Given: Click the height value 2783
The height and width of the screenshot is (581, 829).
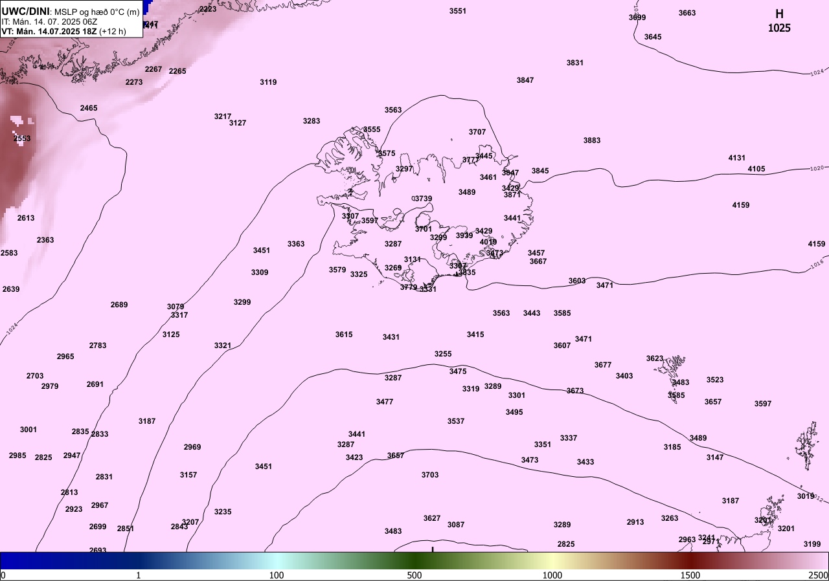Looking at the screenshot, I should click(98, 345).
